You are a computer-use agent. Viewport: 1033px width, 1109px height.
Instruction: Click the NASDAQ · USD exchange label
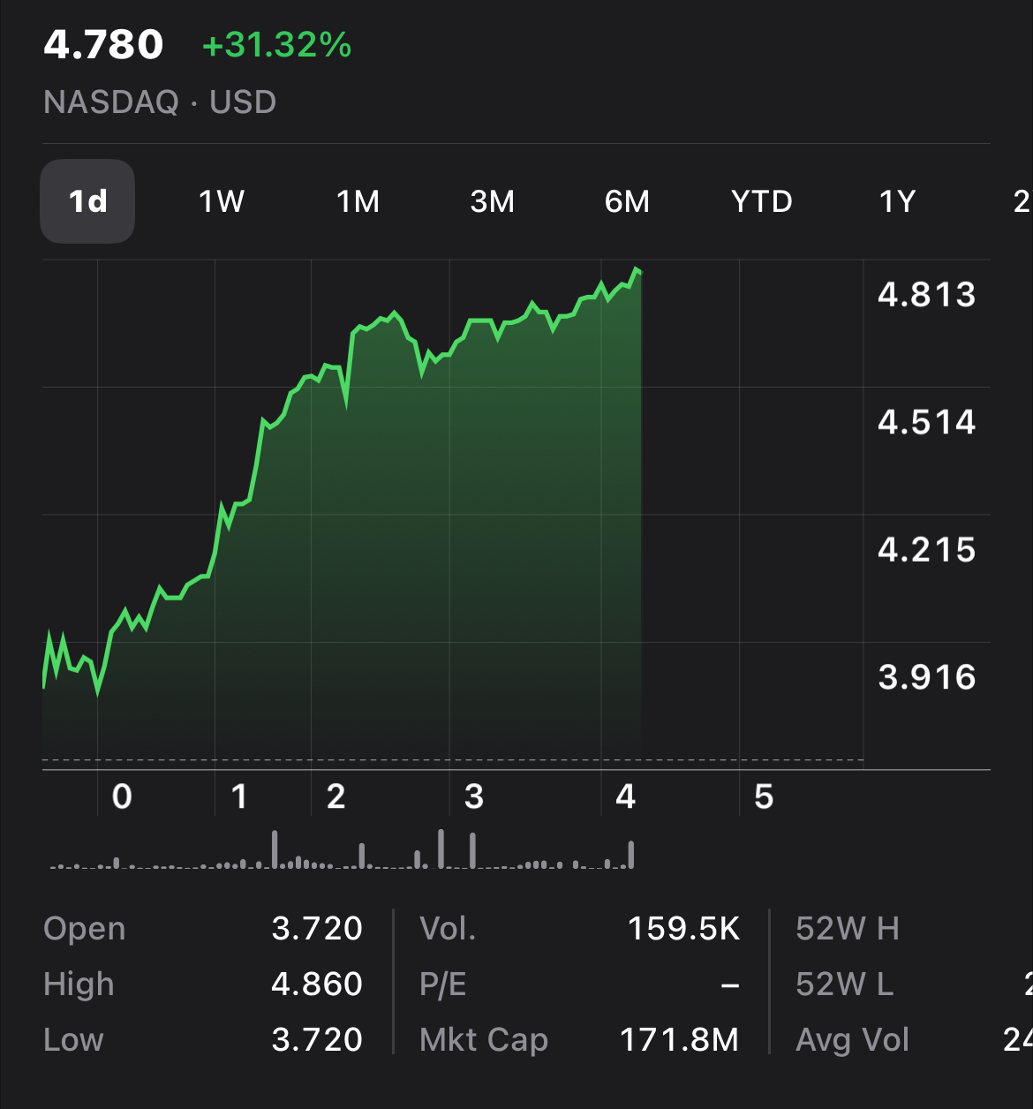pos(160,102)
